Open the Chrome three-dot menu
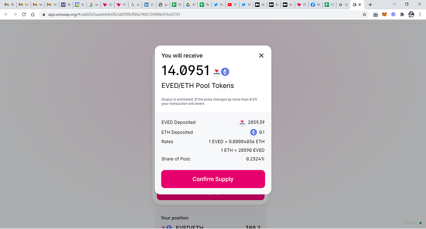The width and height of the screenshot is (426, 229). tap(420, 14)
